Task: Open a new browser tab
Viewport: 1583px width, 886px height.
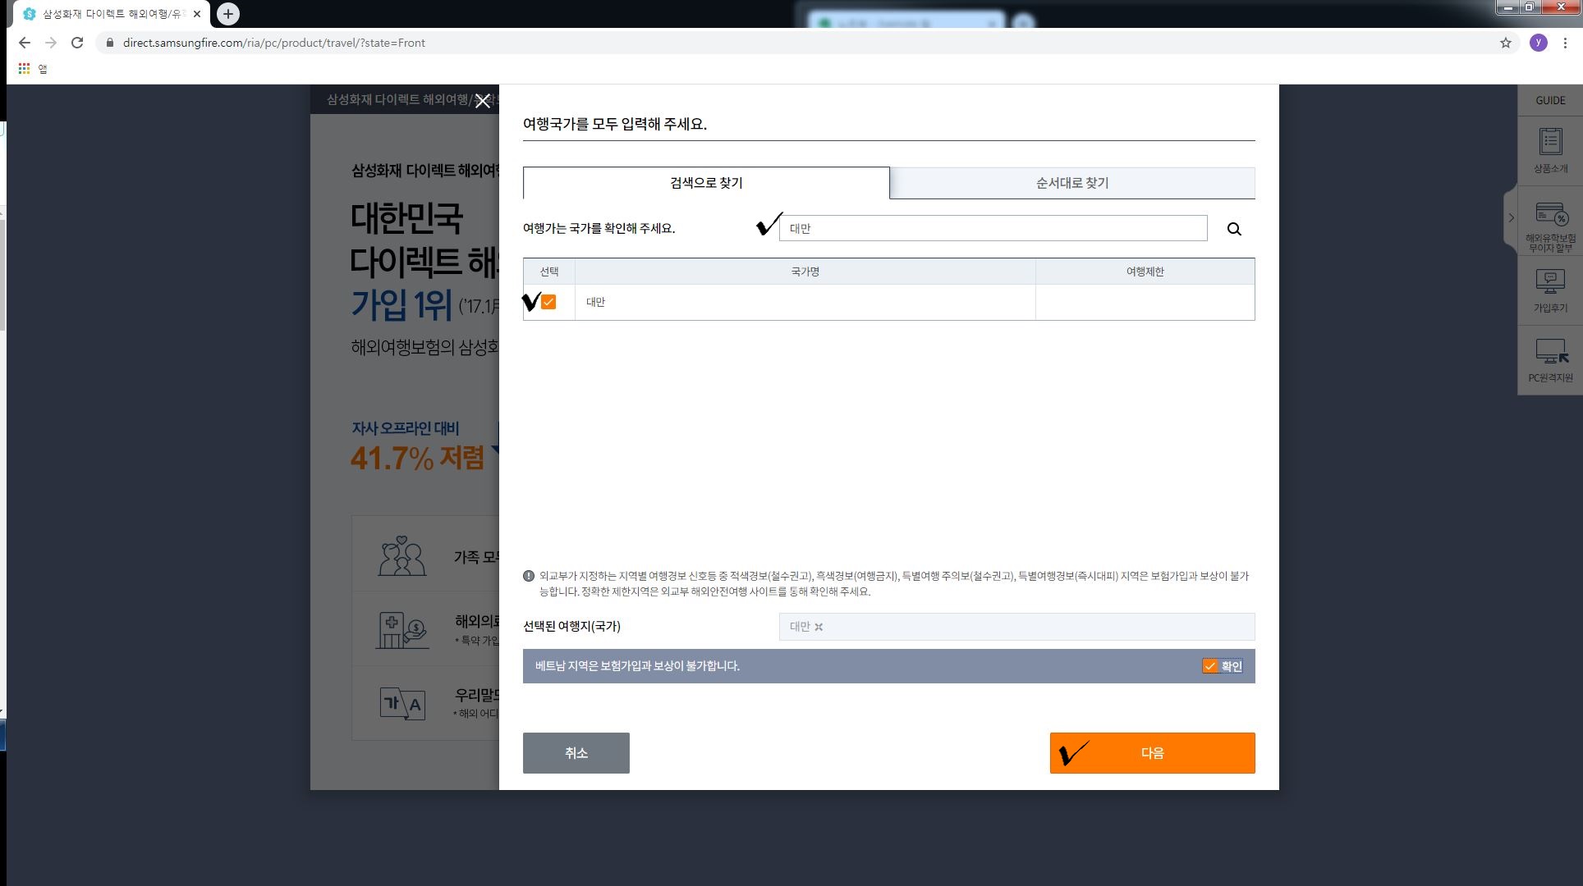Action: (x=228, y=14)
